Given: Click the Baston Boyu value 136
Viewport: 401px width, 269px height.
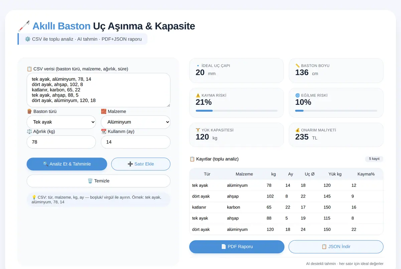Looking at the screenshot, I should (302, 72).
